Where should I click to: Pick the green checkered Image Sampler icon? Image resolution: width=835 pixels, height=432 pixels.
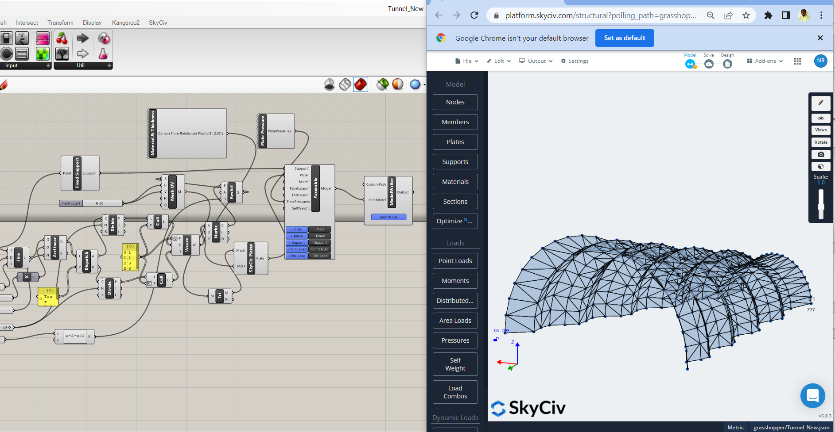click(43, 54)
